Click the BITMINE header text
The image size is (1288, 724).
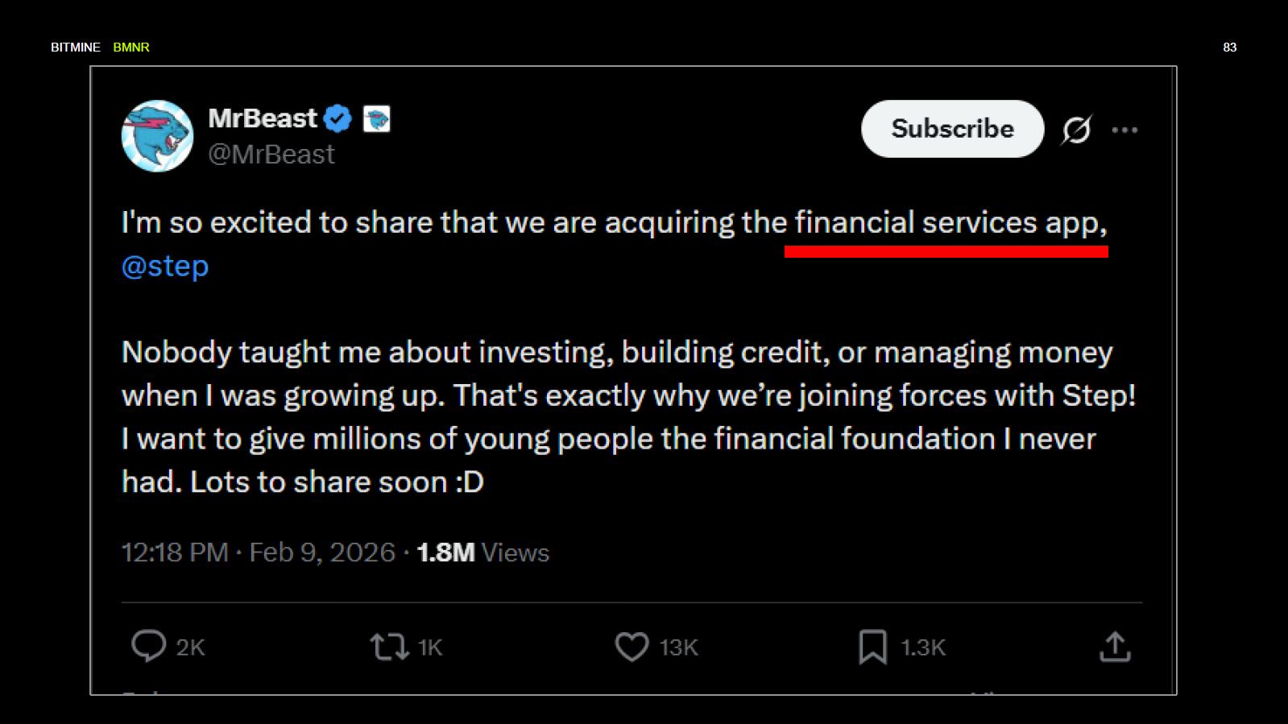(76, 48)
